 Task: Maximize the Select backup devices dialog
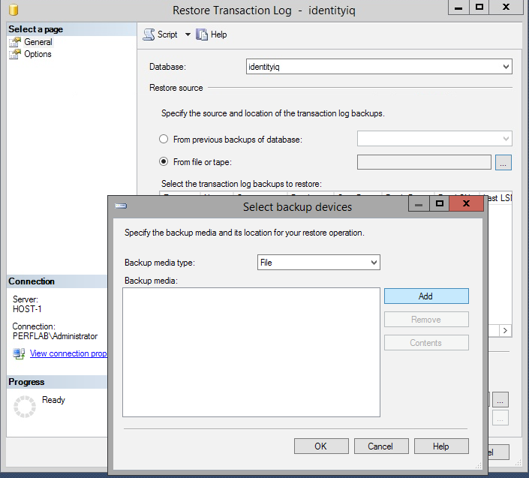coord(439,203)
